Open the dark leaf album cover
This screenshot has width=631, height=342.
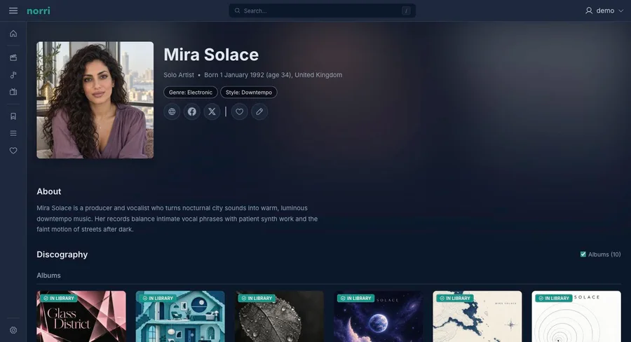click(x=279, y=317)
